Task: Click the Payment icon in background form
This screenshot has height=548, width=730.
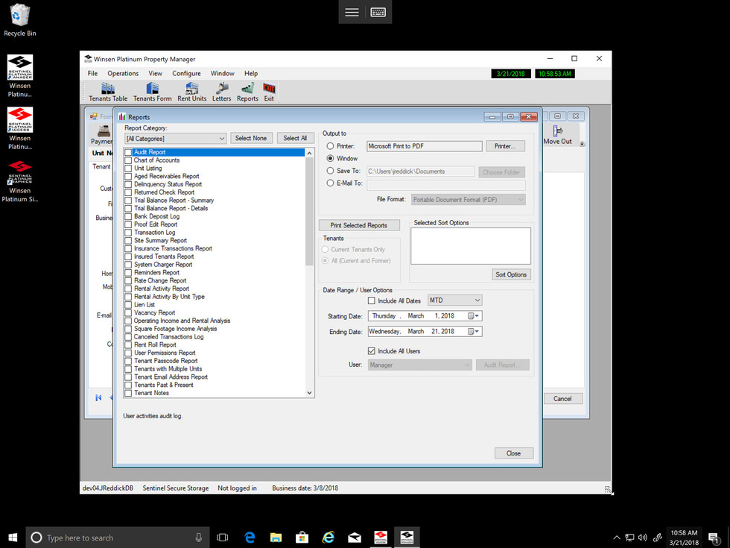Action: [x=102, y=135]
